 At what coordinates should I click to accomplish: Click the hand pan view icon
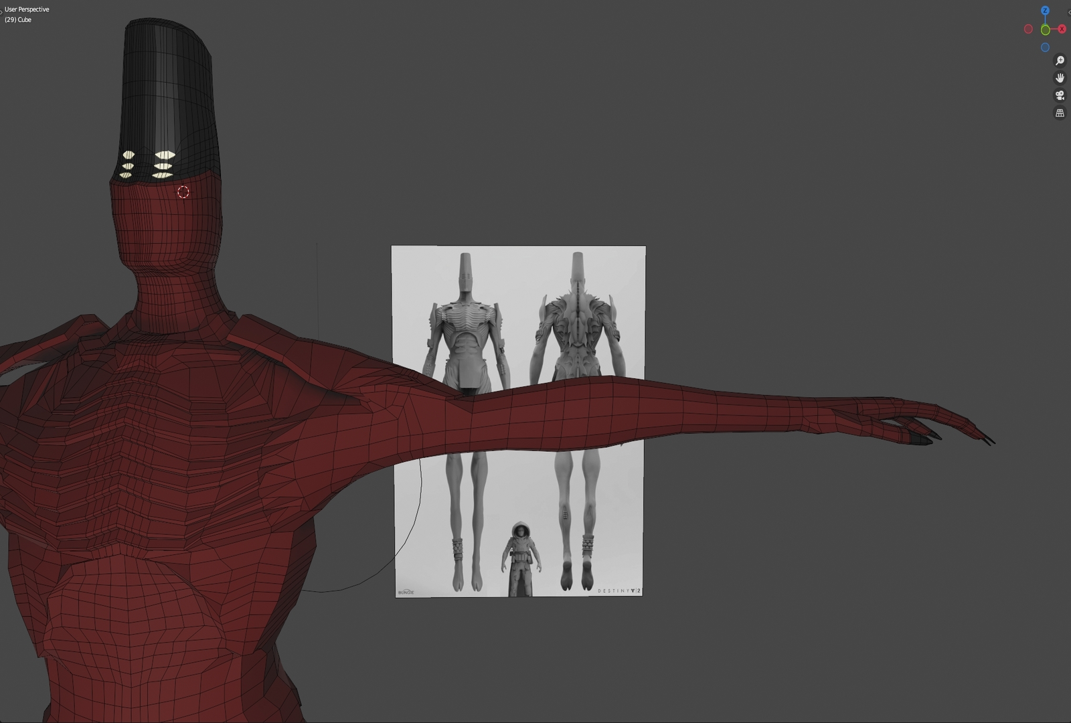click(1060, 78)
